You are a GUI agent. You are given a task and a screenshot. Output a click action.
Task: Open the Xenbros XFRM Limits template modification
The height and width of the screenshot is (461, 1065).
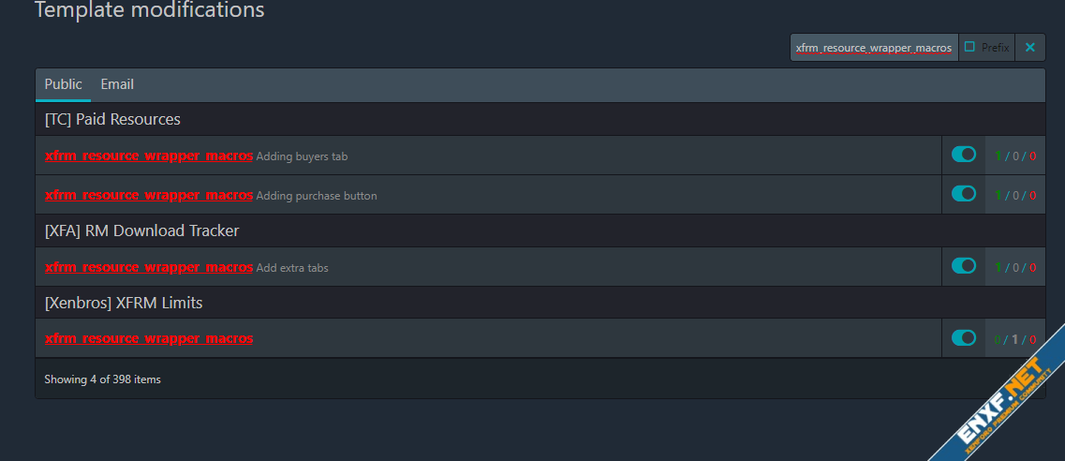149,338
